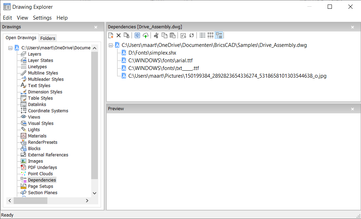
Task: Enable the Tree view mode
Action: [x=219, y=35]
